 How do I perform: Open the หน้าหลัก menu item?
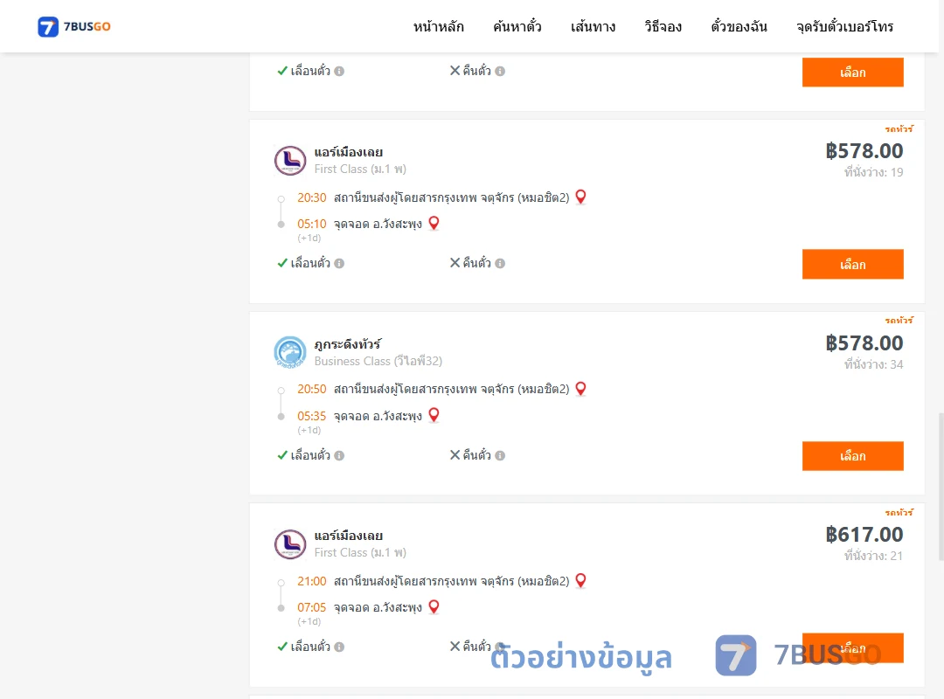pyautogui.click(x=438, y=26)
